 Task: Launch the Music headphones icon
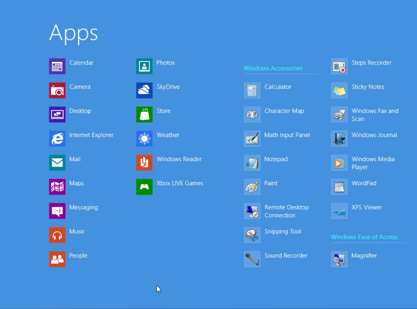click(x=57, y=235)
